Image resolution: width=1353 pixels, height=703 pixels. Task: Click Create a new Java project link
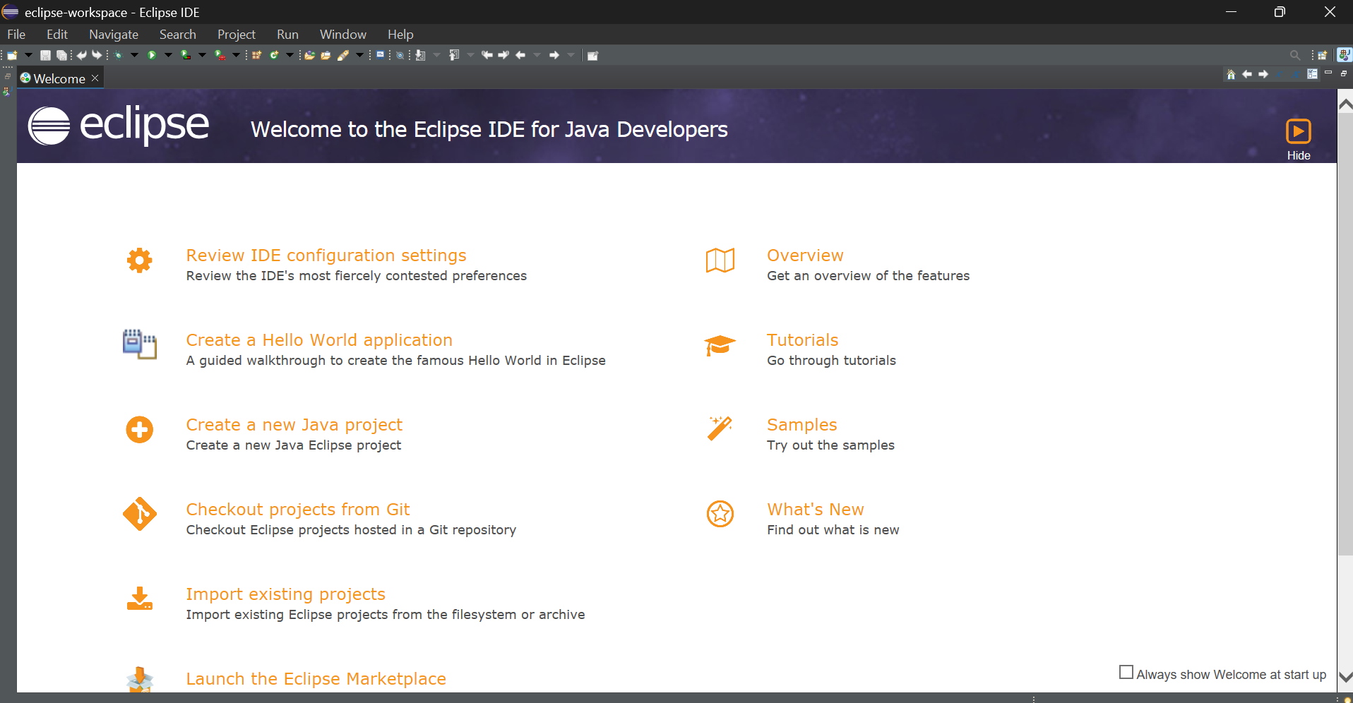point(294,425)
